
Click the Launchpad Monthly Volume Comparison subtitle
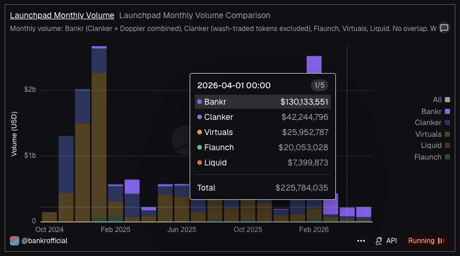(195, 15)
